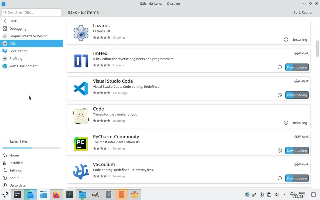Select the IDEs category in the sidebar
The height and width of the screenshot is (200, 320).
pyautogui.click(x=31, y=43)
